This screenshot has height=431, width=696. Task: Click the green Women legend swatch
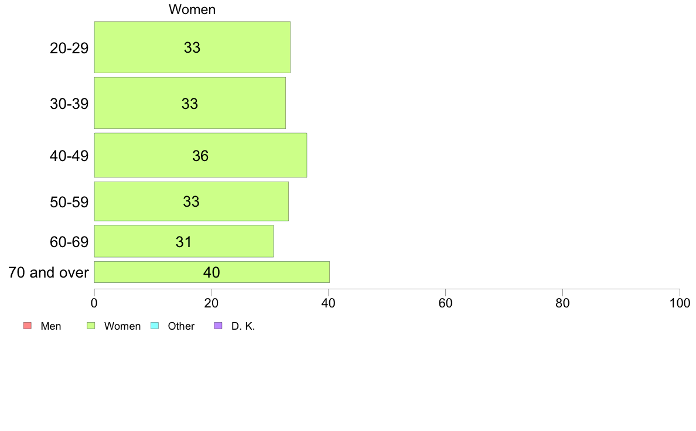point(91,326)
